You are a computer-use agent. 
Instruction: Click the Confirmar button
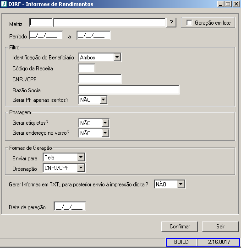click(180, 227)
